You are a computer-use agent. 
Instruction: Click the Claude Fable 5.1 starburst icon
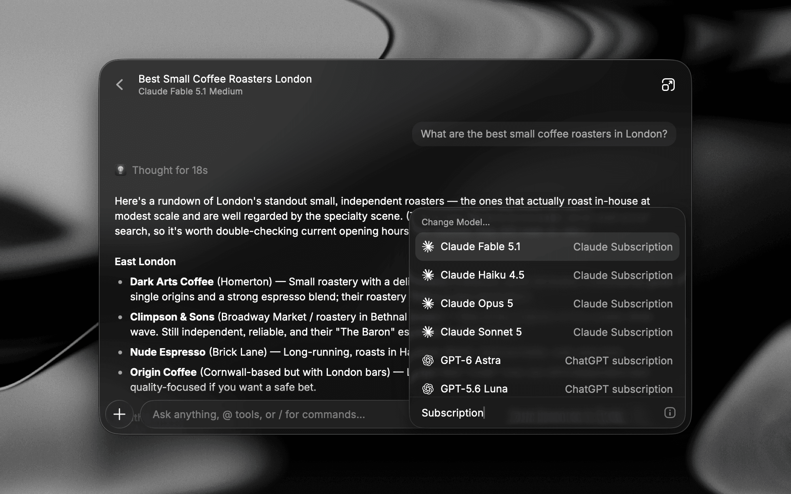428,247
